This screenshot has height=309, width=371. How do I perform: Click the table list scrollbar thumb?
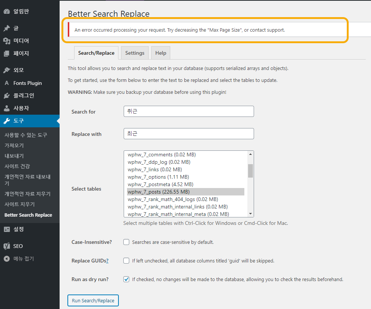point(250,171)
